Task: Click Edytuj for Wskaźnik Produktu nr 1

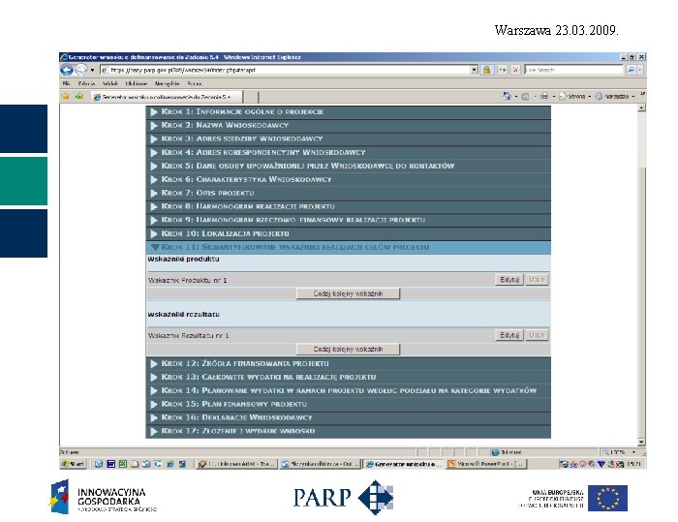Action: coord(508,280)
